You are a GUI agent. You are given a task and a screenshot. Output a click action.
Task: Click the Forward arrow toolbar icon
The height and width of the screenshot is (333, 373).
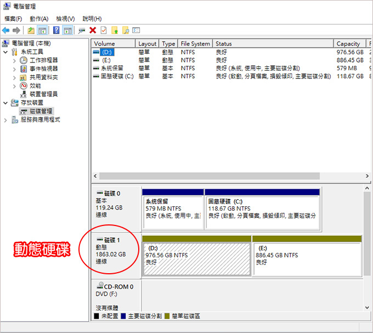(x=16, y=30)
